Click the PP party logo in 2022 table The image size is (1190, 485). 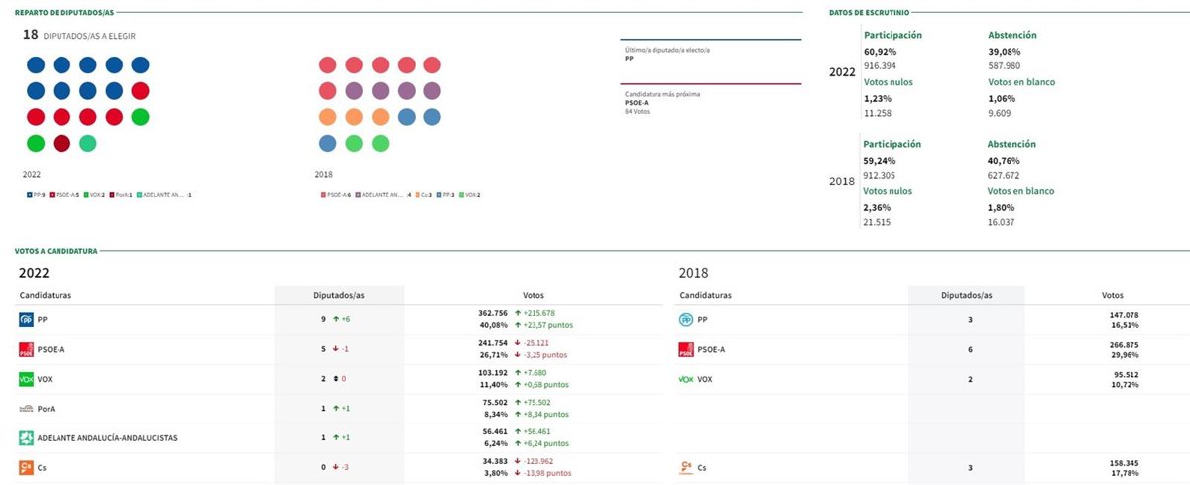(27, 320)
